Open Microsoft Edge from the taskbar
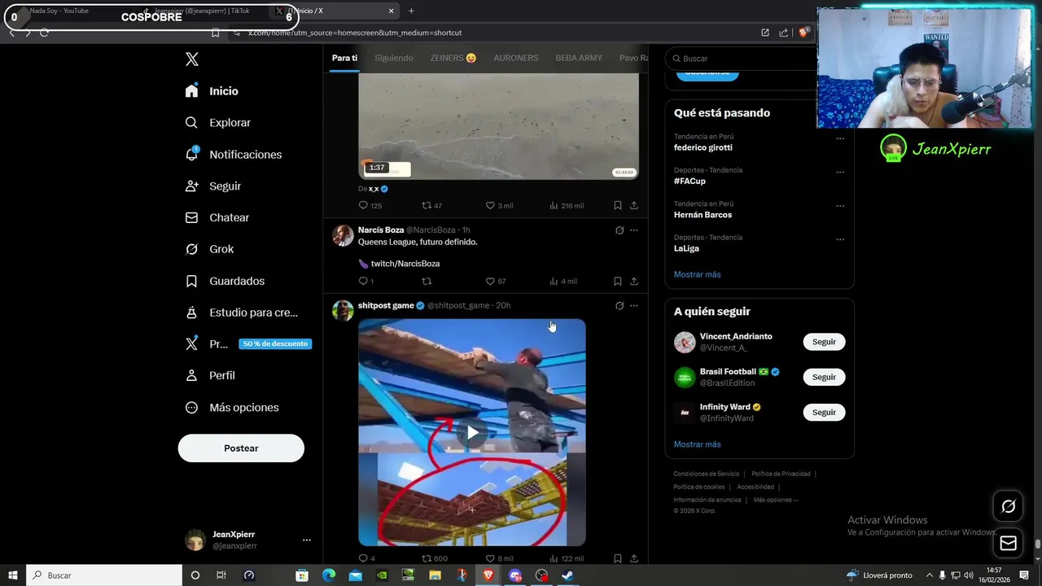This screenshot has width=1042, height=586. tap(329, 575)
